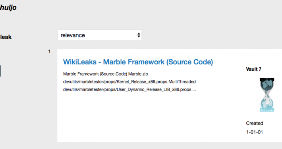Click the User_Dynamic_Release_LIB_x86.props path line
Screen dimensions: 282x149
129,89
